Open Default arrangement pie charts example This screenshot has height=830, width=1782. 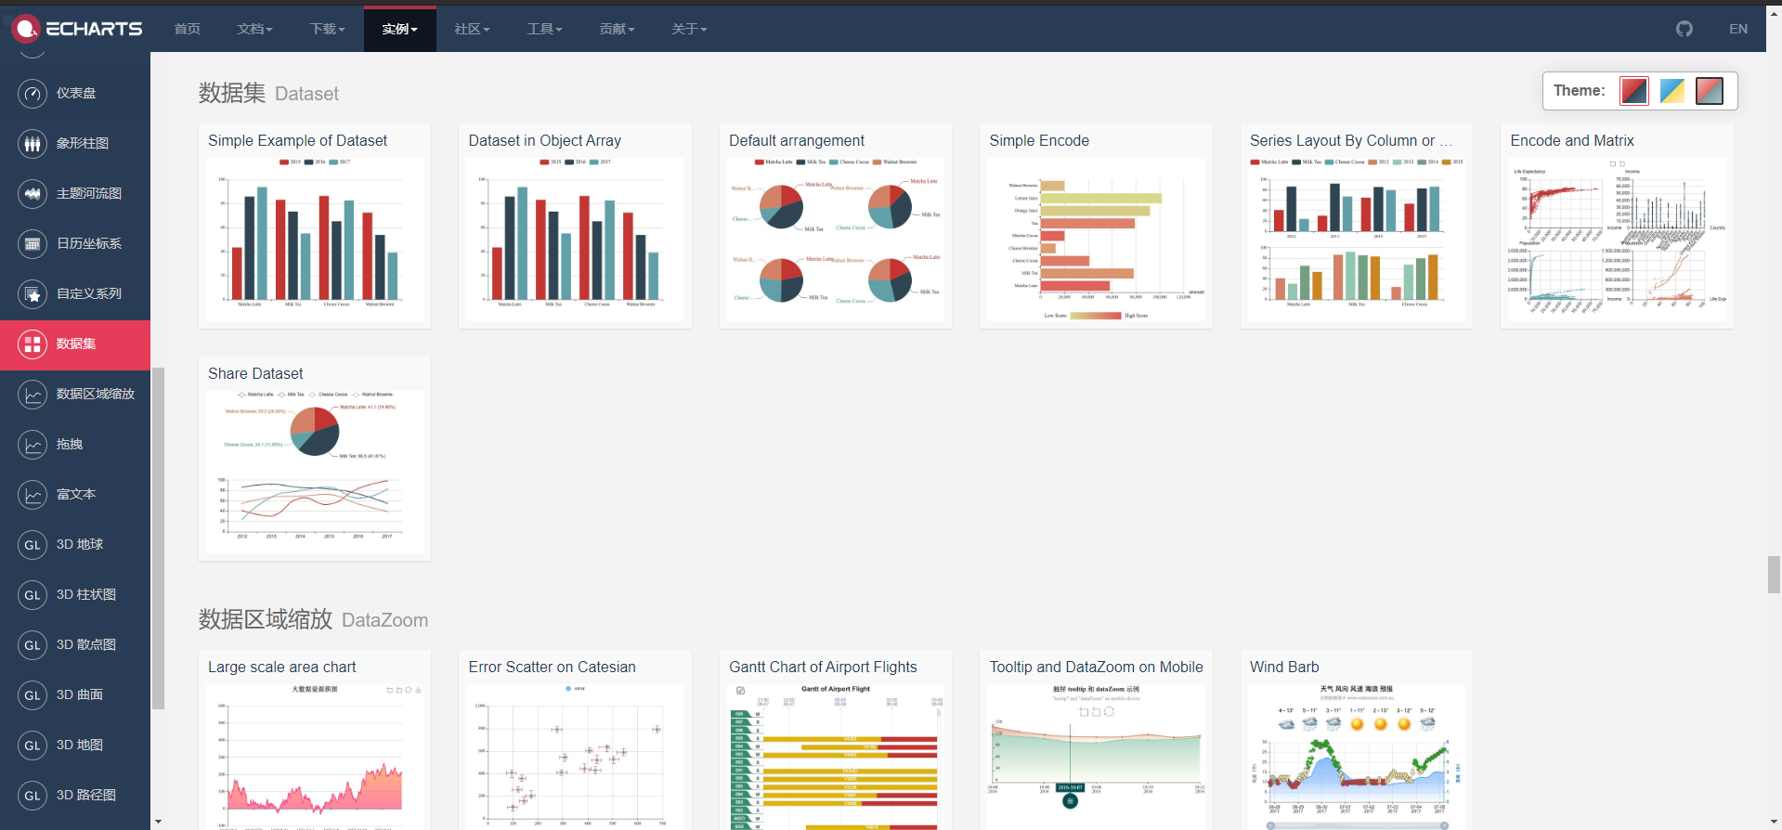click(836, 226)
